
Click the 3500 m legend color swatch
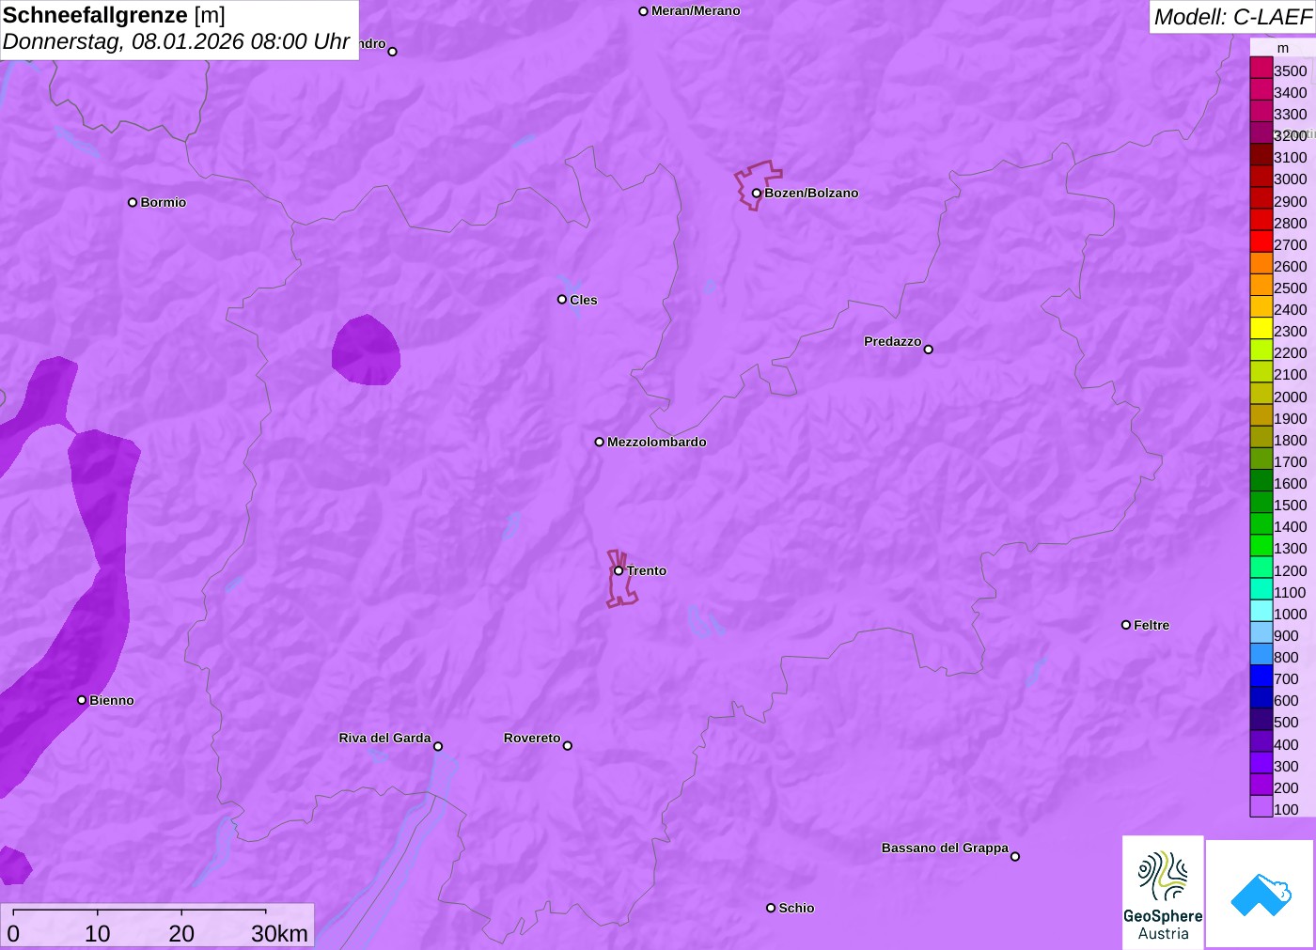[x=1261, y=68]
